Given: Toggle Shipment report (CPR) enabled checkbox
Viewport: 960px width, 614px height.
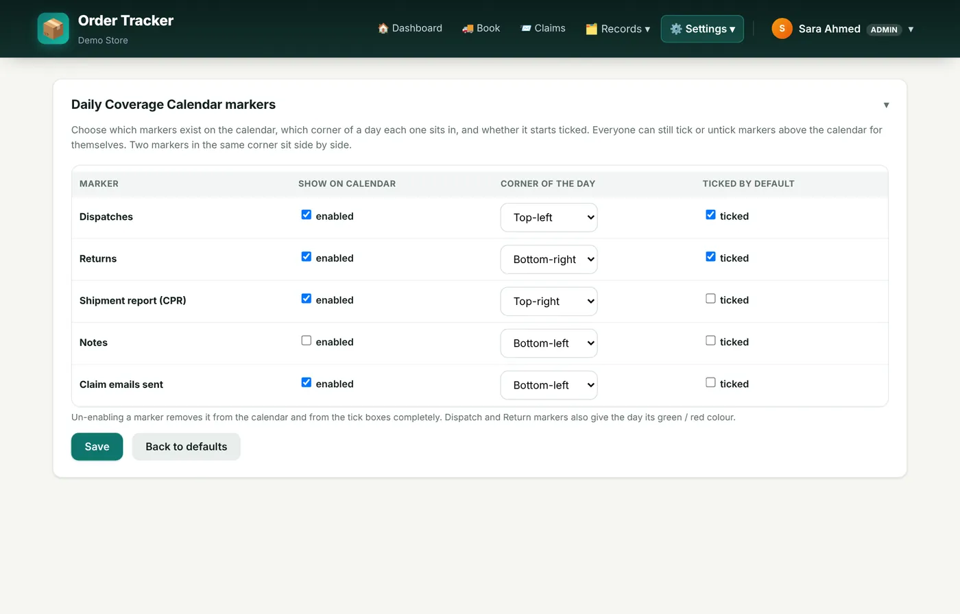Looking at the screenshot, I should [307, 299].
